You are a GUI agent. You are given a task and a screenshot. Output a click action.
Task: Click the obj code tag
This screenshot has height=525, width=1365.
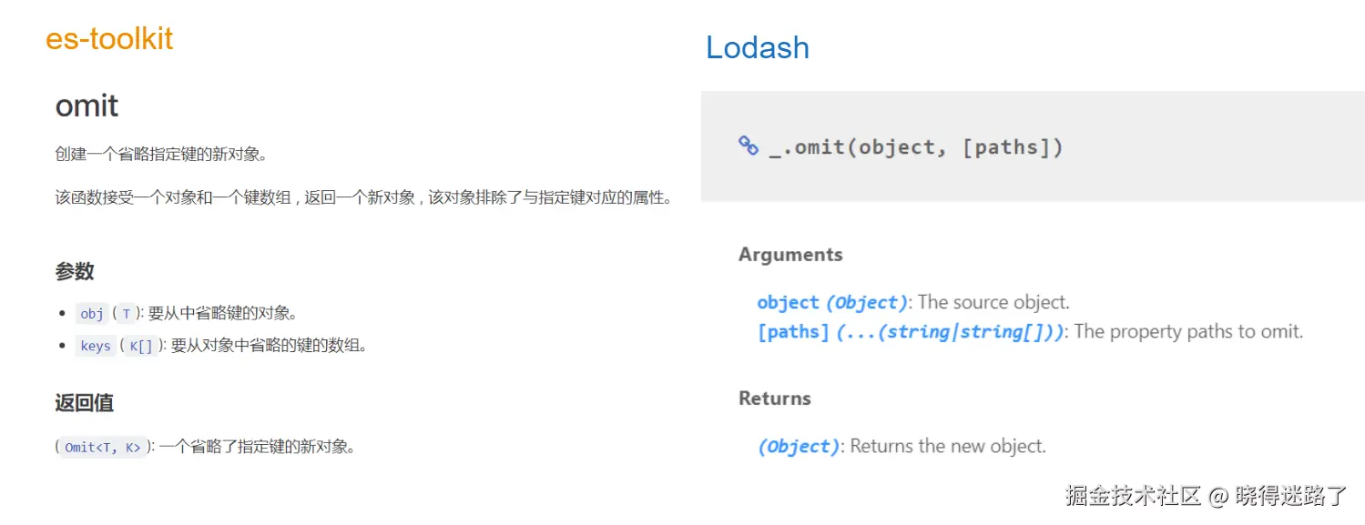[92, 313]
